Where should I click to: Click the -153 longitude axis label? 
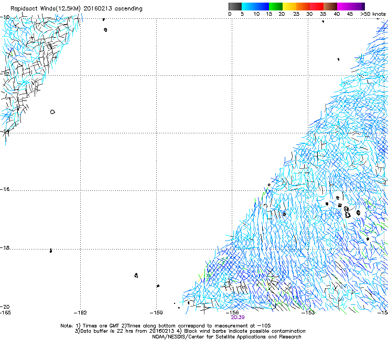[x=308, y=313]
